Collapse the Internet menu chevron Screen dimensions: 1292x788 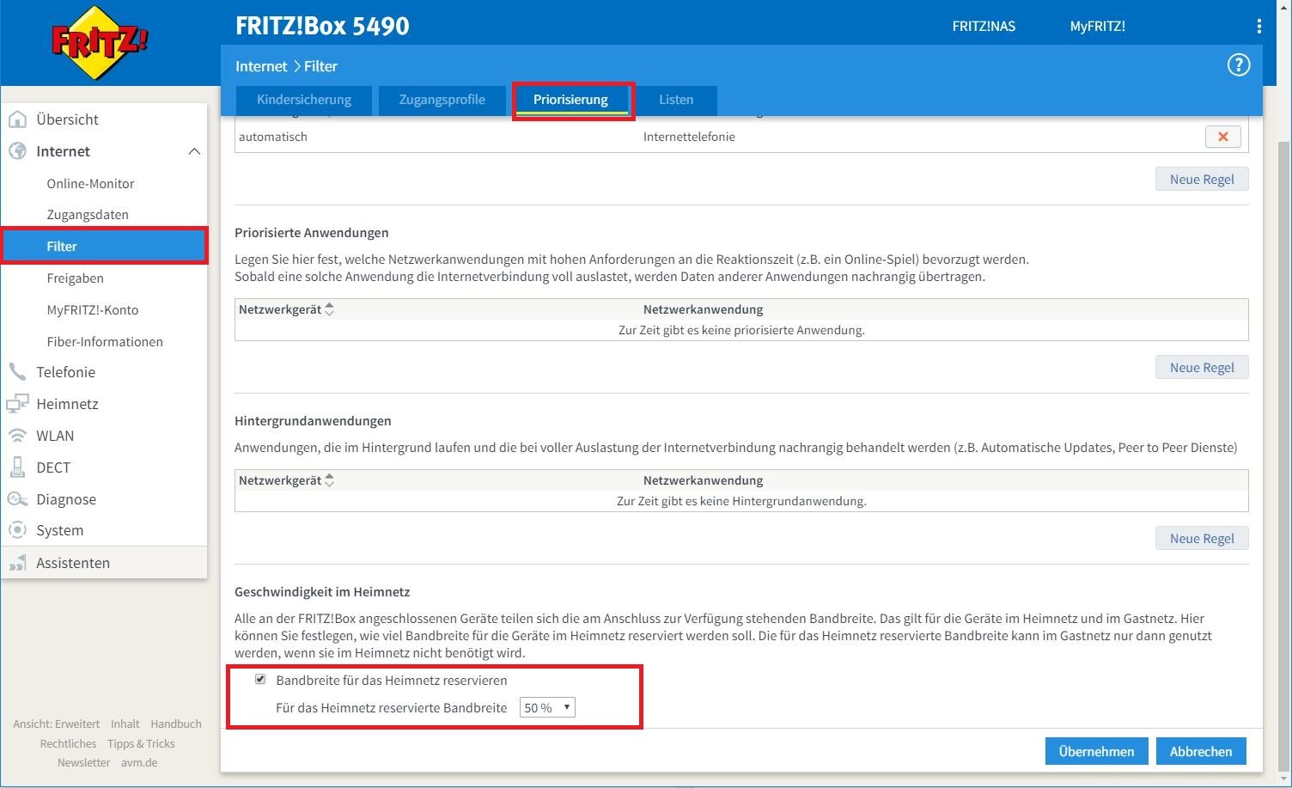click(x=194, y=151)
